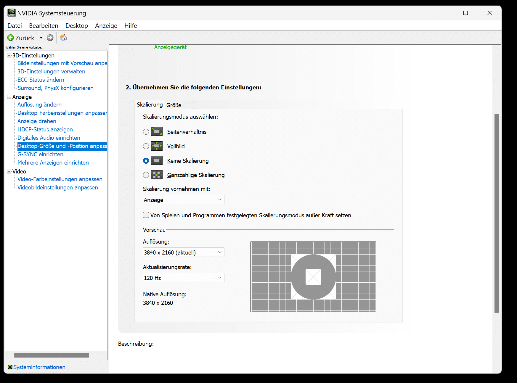Click the Zurück button label
The height and width of the screenshot is (383, 517).
(x=25, y=38)
